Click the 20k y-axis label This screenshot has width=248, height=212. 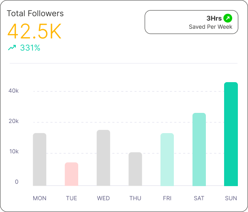point(14,121)
